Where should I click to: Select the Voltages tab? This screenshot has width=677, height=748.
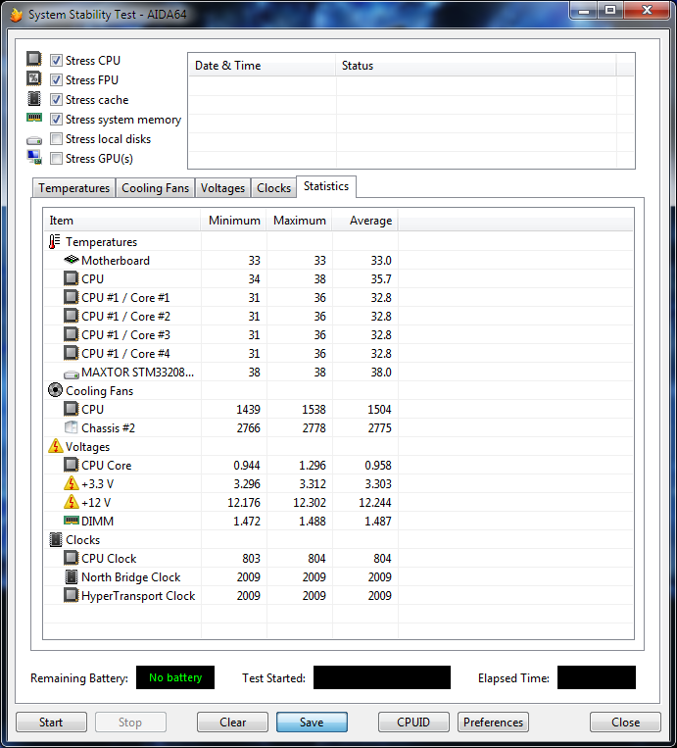click(222, 188)
